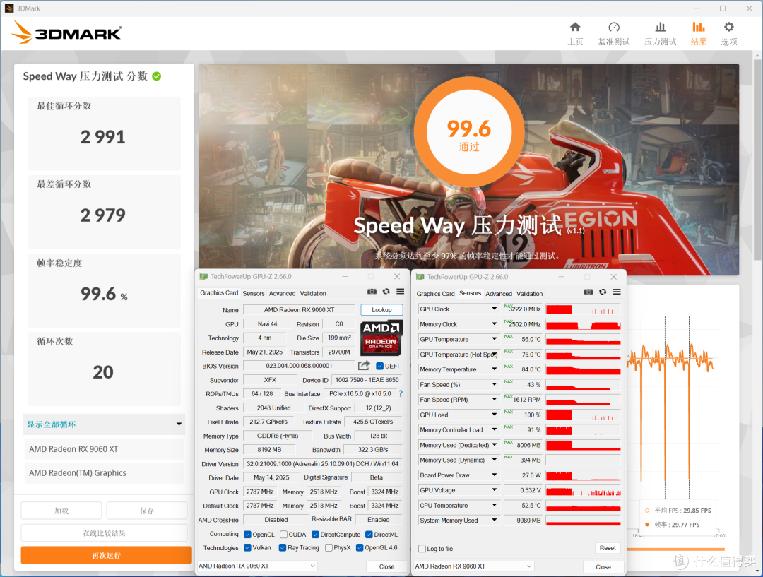This screenshot has width=763, height=577.
Task: Switch to Validation tab in left GPU-Z window
Action: click(313, 293)
